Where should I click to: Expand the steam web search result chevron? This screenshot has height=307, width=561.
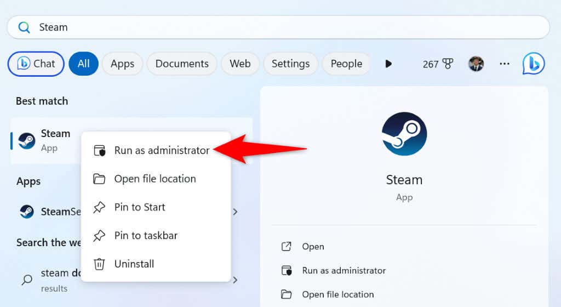coord(235,280)
